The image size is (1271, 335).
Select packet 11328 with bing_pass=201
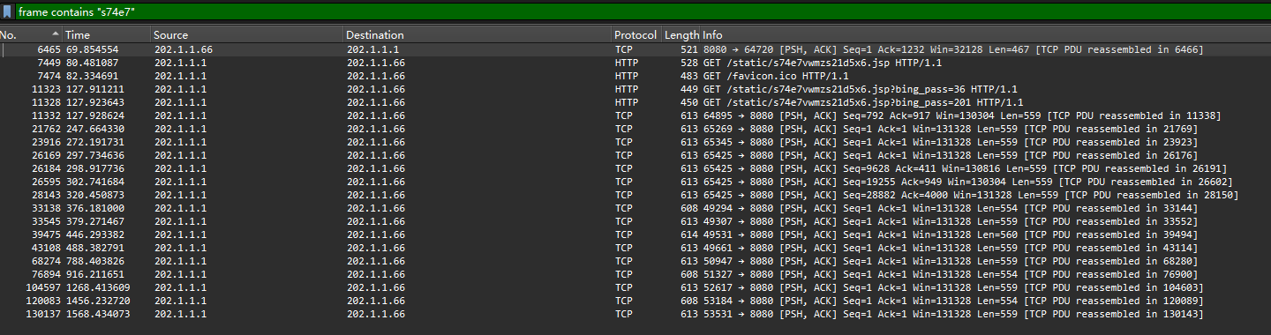635,102
